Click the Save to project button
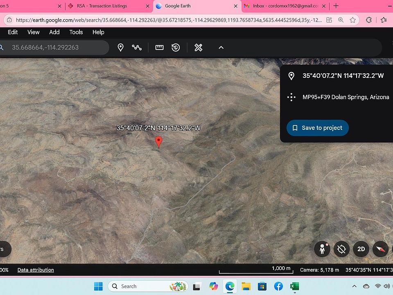 [318, 128]
